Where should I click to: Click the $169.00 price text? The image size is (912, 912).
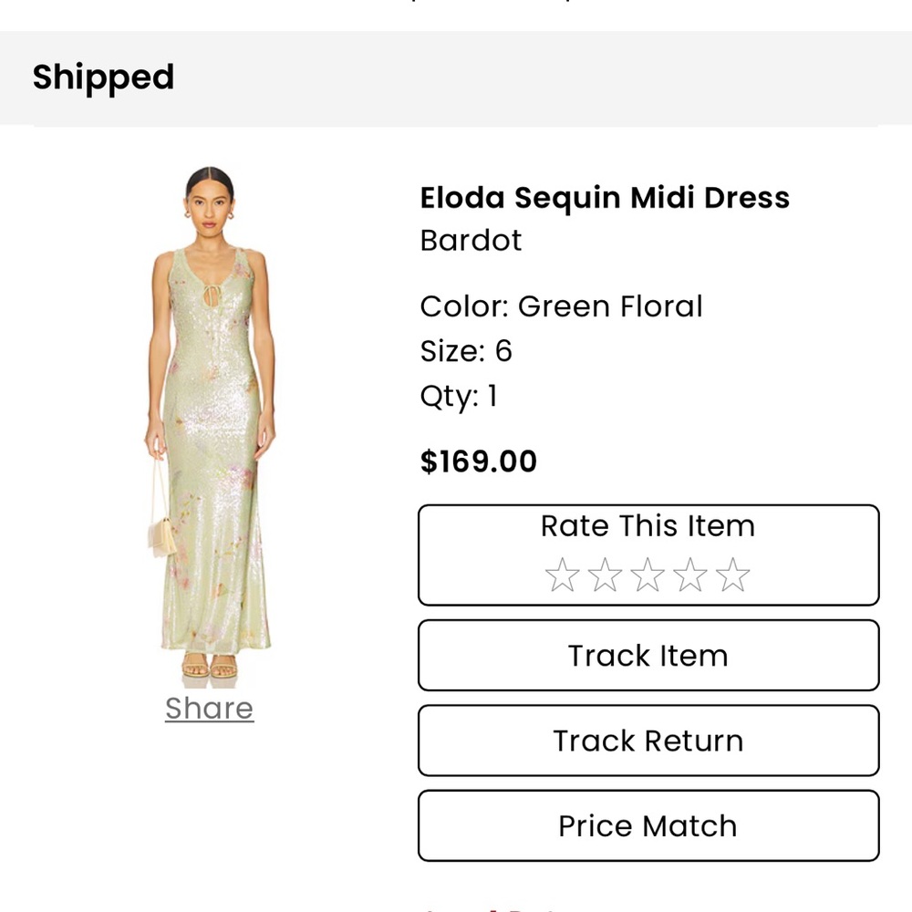click(478, 461)
